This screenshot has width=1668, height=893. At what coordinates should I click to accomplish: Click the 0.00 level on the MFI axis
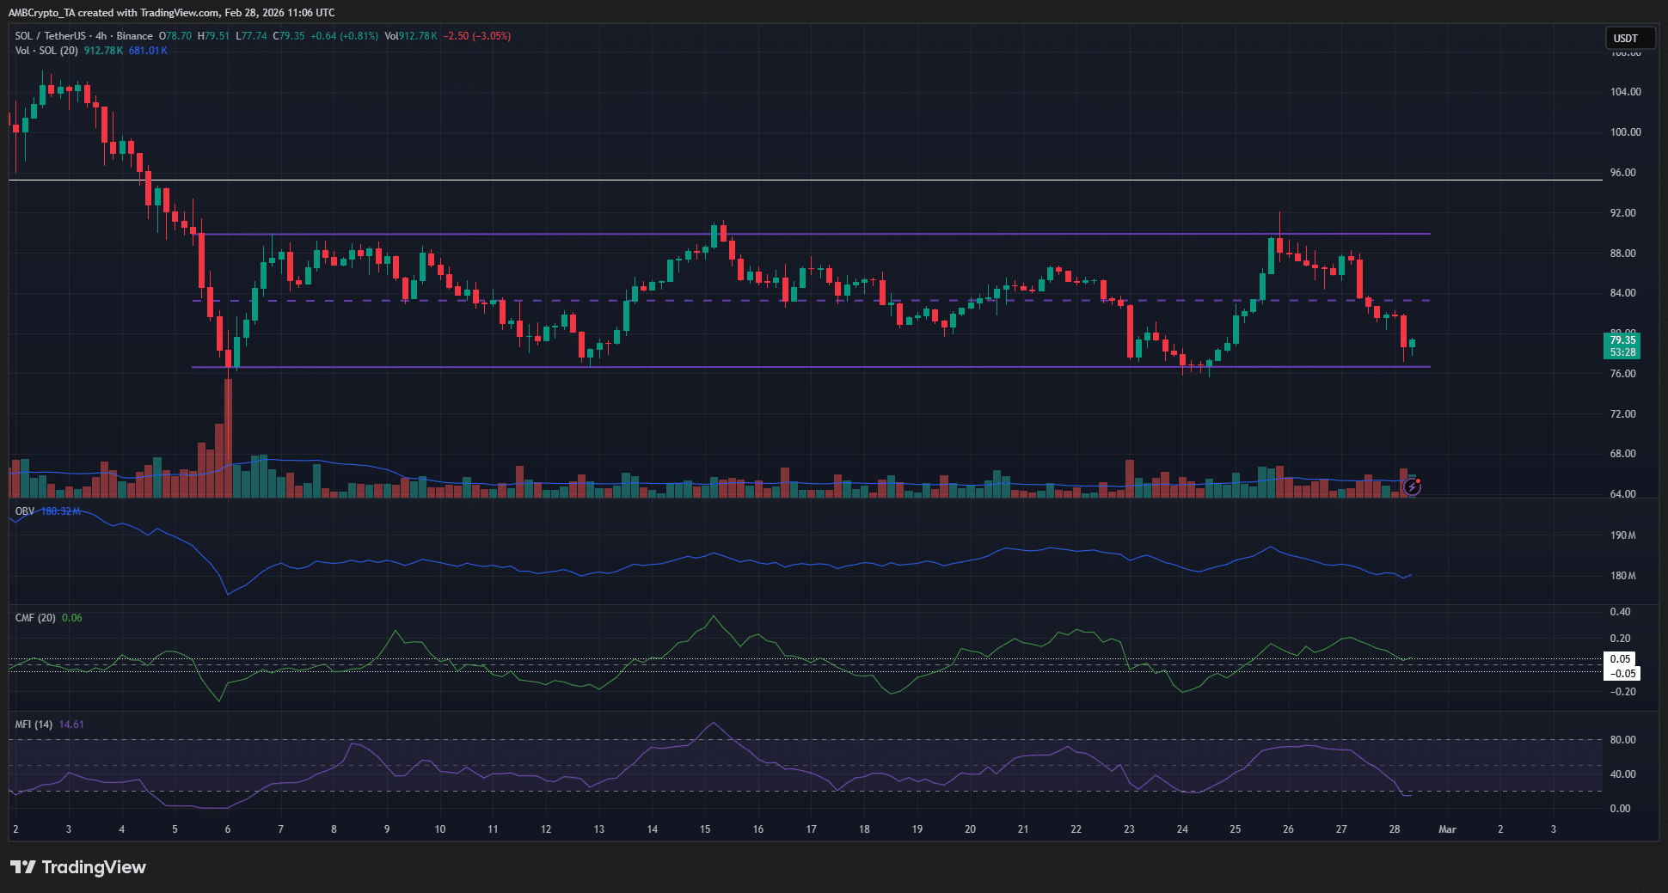pyautogui.click(x=1620, y=809)
